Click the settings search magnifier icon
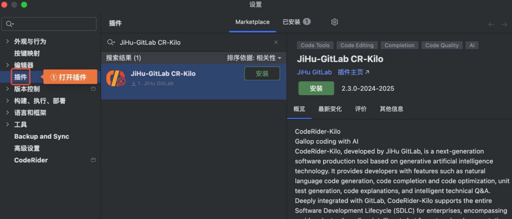Image resolution: width=512 pixels, height=219 pixels. [x=10, y=24]
